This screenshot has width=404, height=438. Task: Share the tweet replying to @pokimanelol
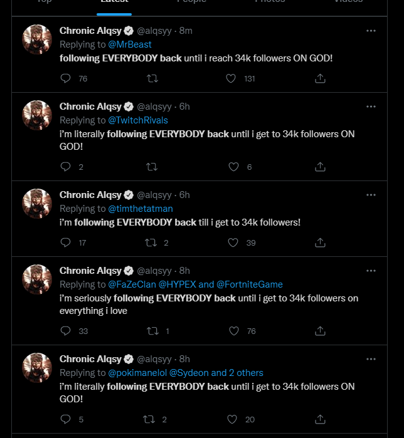tap(320, 419)
